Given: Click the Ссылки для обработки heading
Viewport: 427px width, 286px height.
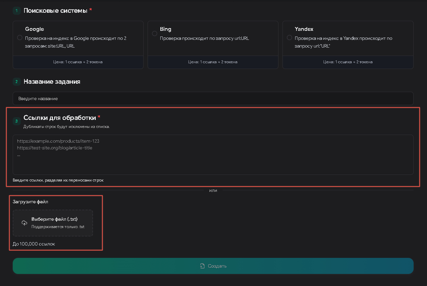Looking at the screenshot, I should 59,118.
